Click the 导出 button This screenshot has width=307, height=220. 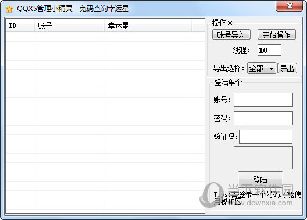click(287, 68)
